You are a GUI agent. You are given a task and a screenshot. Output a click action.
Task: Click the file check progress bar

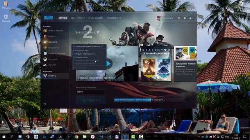(x=149, y=100)
